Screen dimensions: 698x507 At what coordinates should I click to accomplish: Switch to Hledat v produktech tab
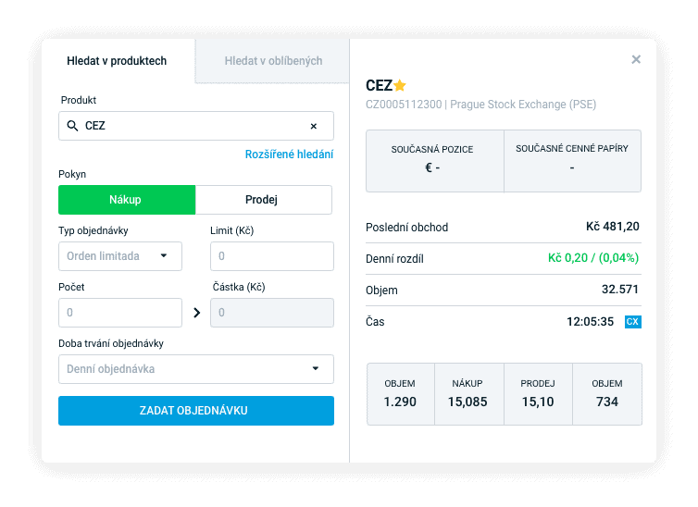pyautogui.click(x=117, y=61)
